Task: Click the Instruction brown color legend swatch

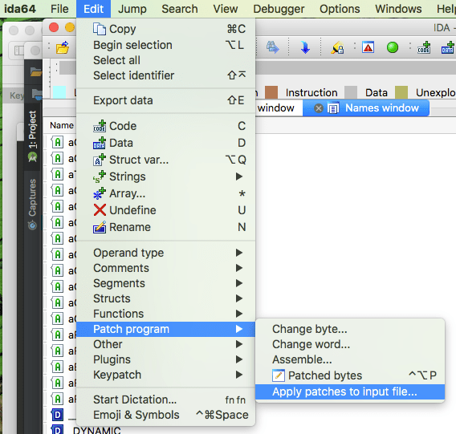Action: coord(271,92)
